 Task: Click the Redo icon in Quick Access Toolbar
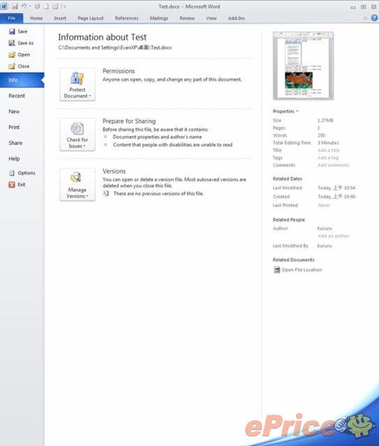pos(37,6)
